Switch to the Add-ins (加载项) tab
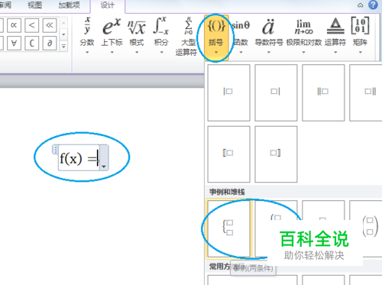Image resolution: width=382 pixels, height=285 pixels. coord(69,5)
